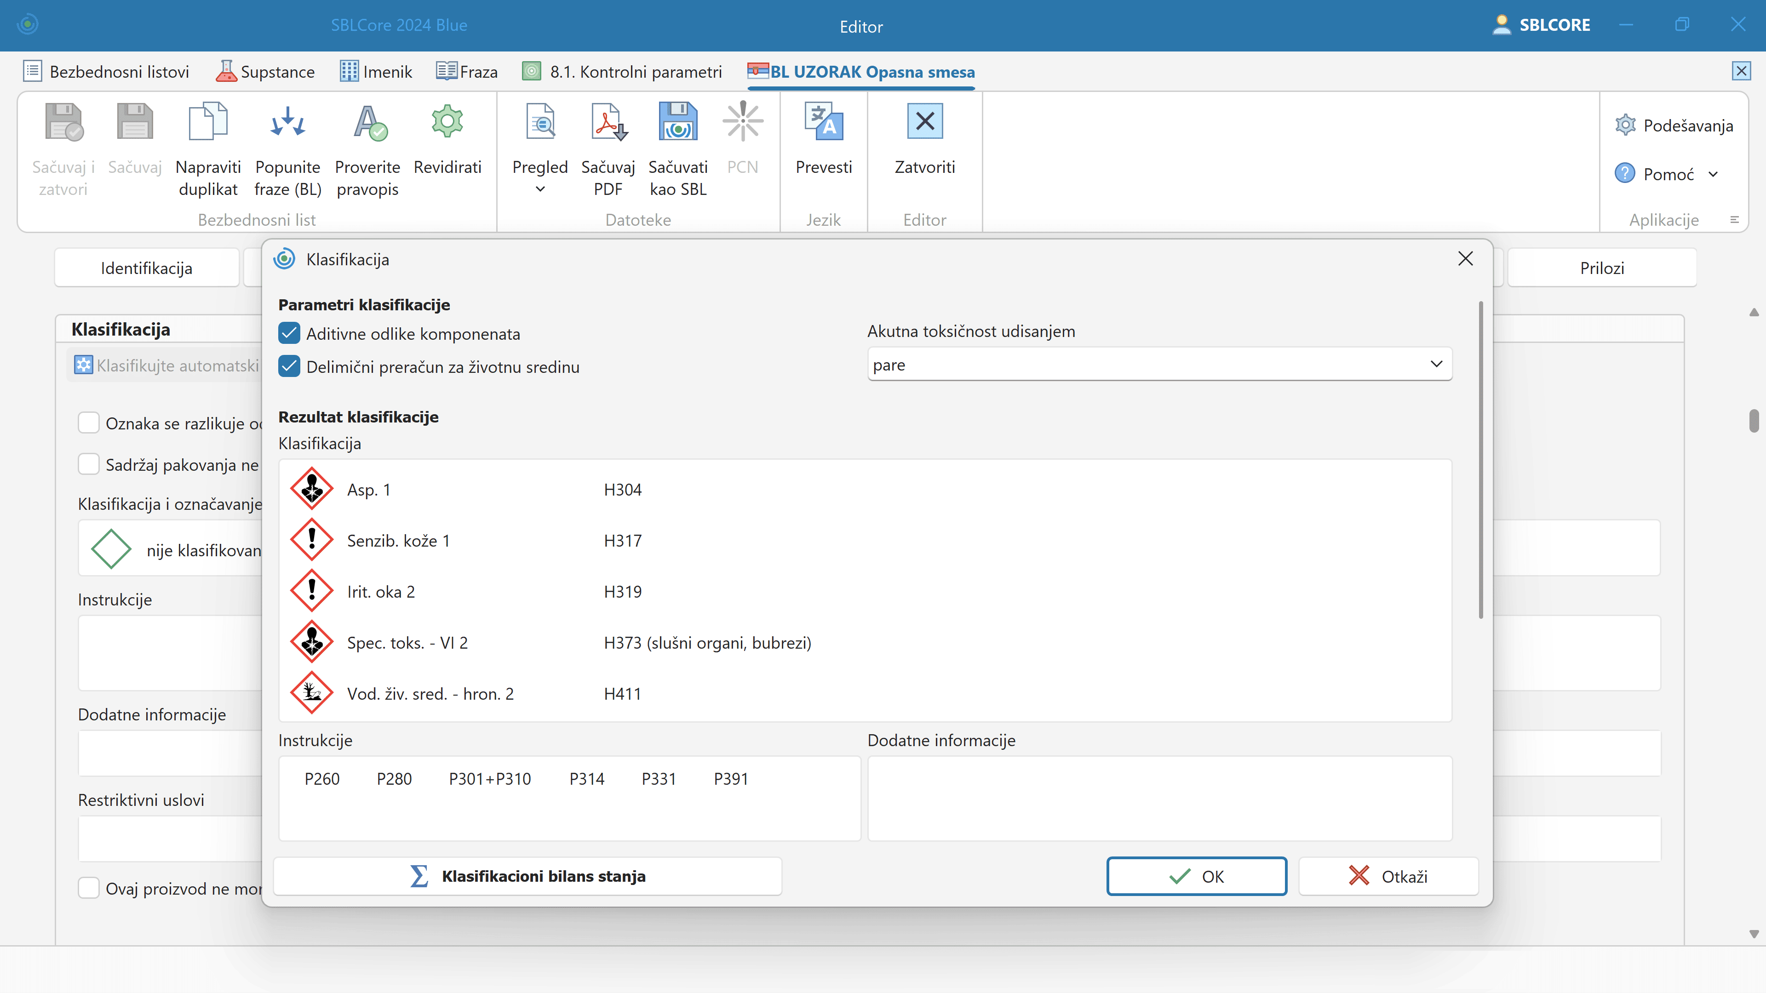1766x993 pixels.
Task: Click Sačuvaj PDF icon
Action: (608, 122)
